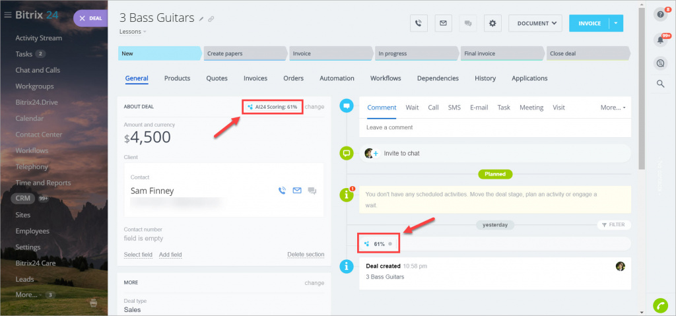Click Invite to chat
Viewport: 676px width, 316px height.
tap(401, 154)
